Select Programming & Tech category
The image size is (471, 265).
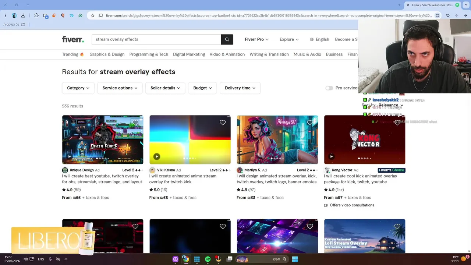(x=149, y=54)
